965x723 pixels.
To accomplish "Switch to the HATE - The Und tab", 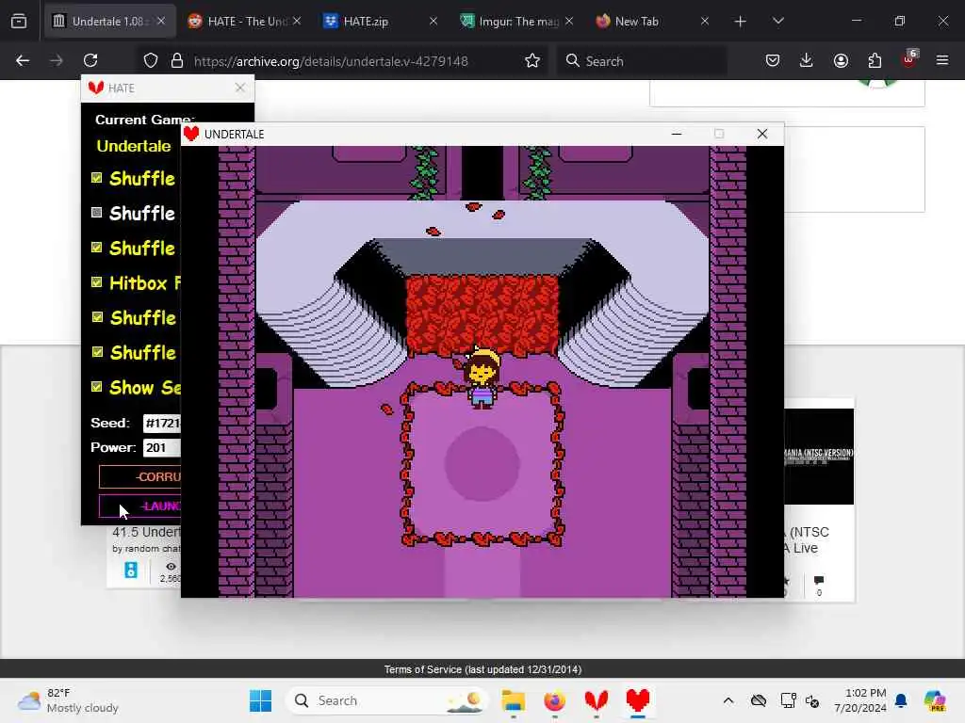I will pos(244,22).
